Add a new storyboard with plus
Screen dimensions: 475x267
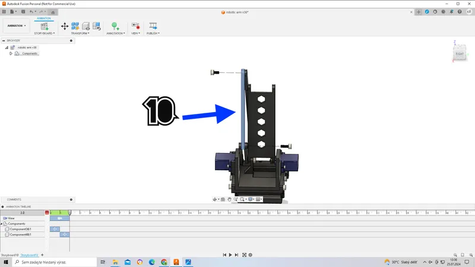[x=42, y=255]
